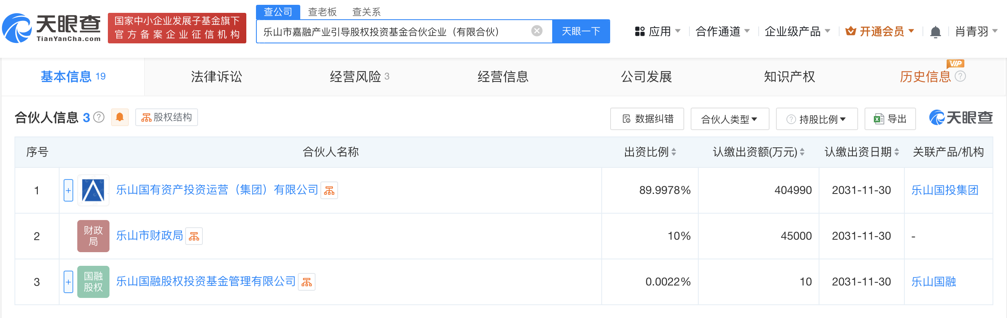Open 乐山国融股权投资基金管理有限公司 link
1007x318 pixels.
click(x=206, y=281)
